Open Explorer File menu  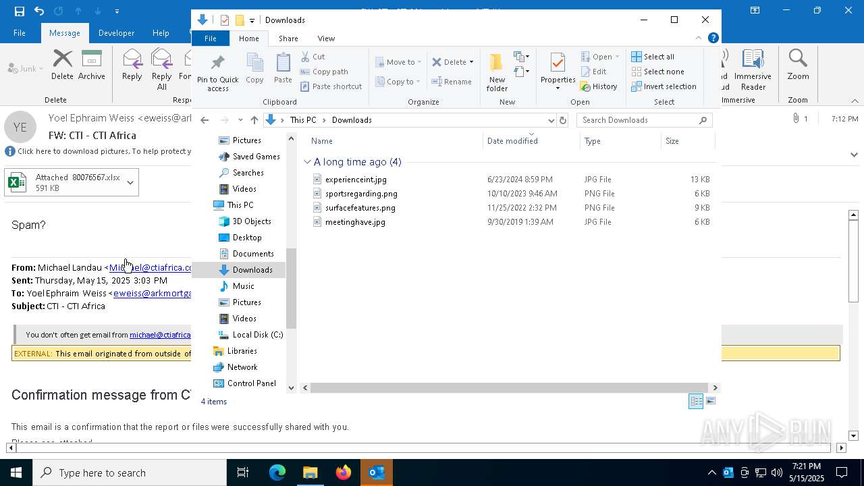click(x=211, y=38)
